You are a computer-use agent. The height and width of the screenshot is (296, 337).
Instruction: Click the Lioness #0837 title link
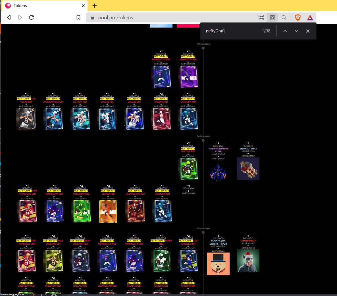[x=248, y=241]
